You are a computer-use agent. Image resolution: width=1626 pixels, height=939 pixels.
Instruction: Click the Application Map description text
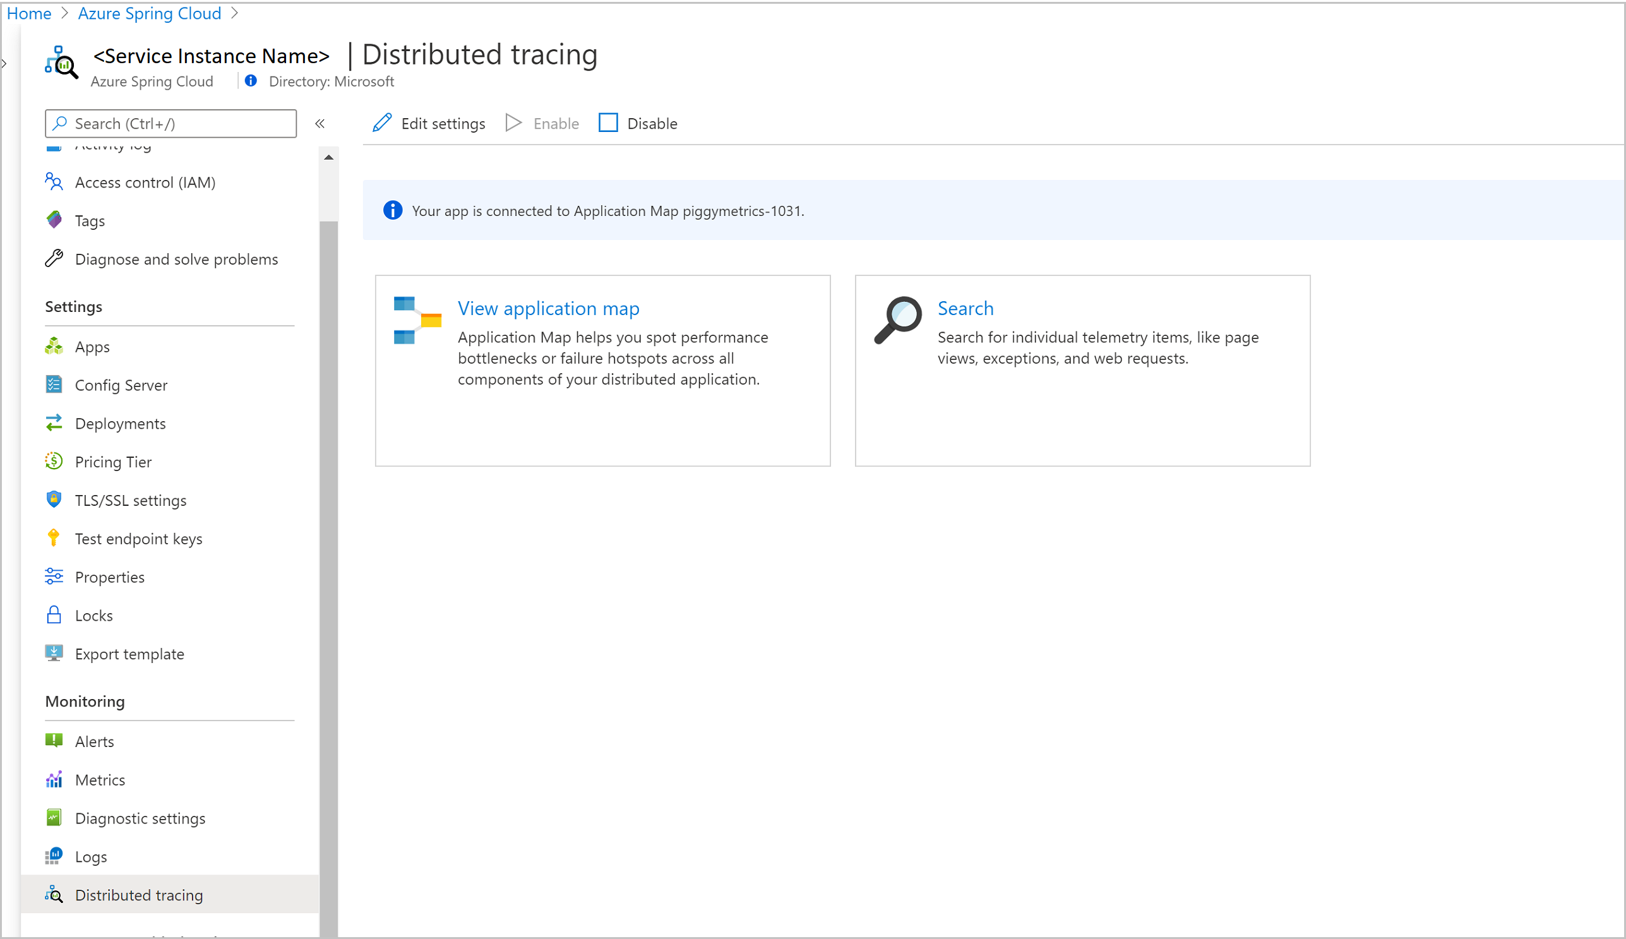tap(613, 358)
